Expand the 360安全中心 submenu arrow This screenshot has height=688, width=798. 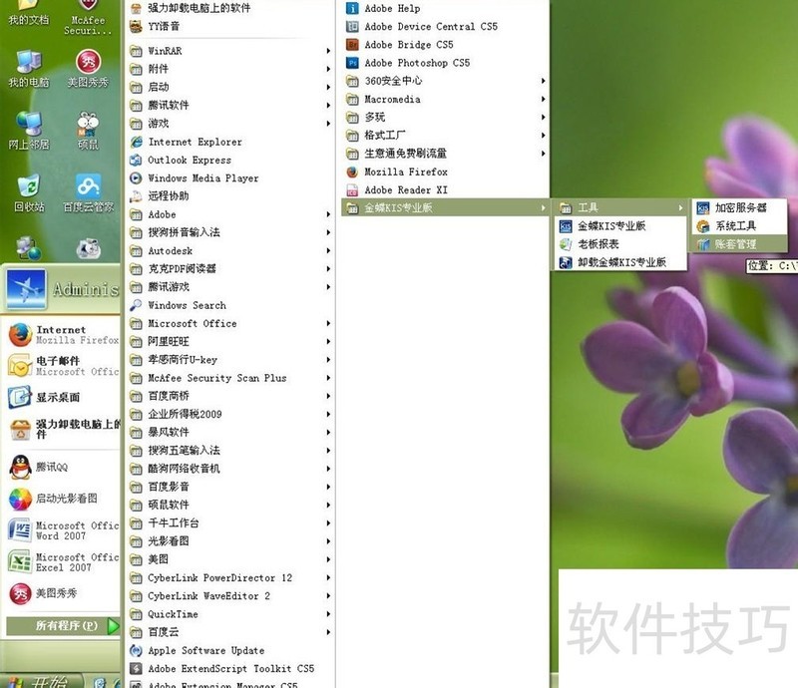(544, 81)
